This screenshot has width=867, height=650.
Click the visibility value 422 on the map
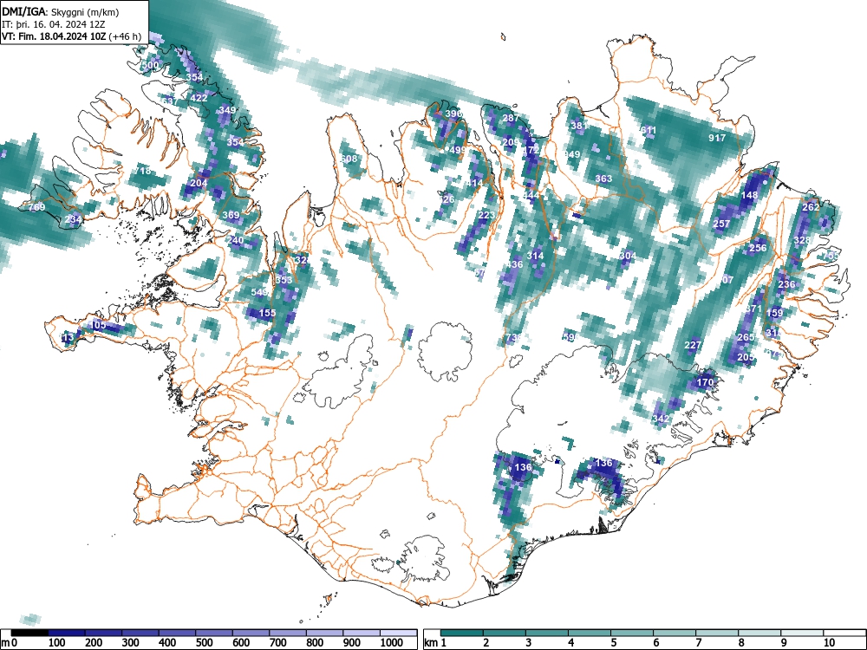click(199, 98)
